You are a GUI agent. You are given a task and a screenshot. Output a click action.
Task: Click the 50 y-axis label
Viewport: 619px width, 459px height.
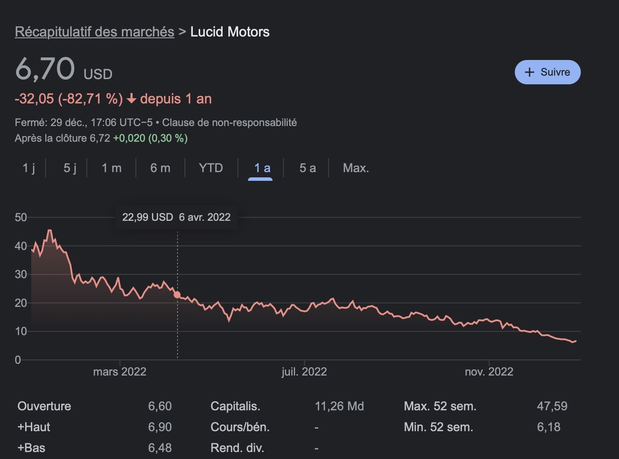coord(21,217)
